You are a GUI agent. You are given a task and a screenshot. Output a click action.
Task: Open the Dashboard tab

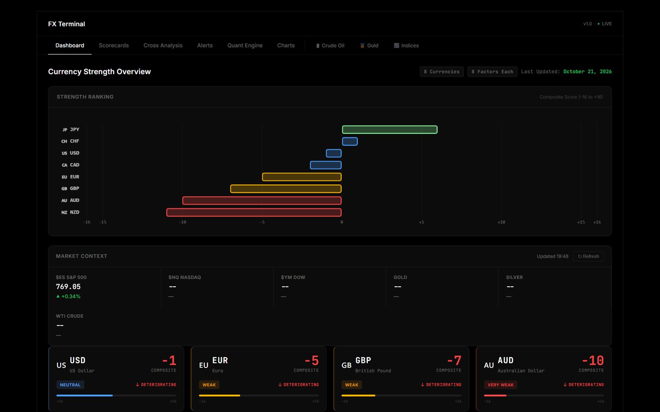[70, 45]
